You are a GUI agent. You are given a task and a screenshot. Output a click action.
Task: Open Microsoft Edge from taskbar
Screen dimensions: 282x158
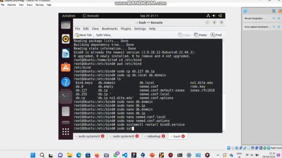point(78,155)
